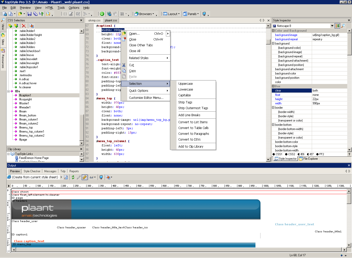Click the preview zoom page icon
This screenshot has height=258, width=352.
click(66, 177)
